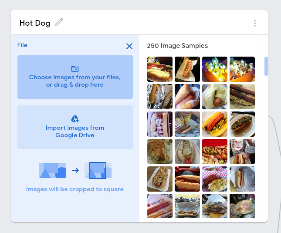Select thumbnail with red checkered paper
This screenshot has height=233, width=281.
tap(215, 179)
